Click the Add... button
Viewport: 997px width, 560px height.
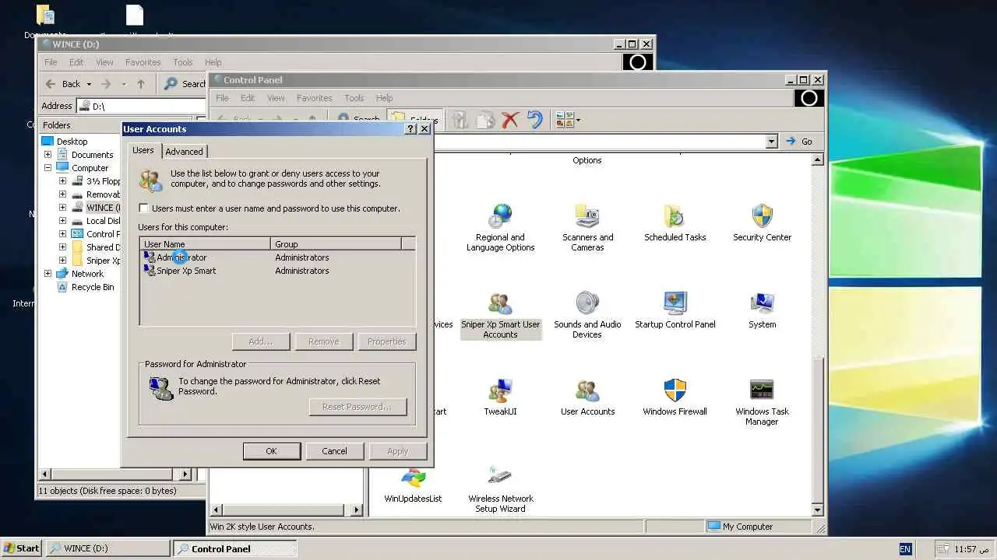[x=261, y=341]
